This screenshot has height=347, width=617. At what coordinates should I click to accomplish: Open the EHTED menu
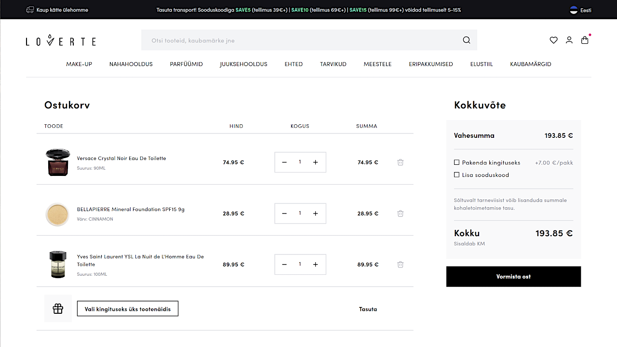294,64
